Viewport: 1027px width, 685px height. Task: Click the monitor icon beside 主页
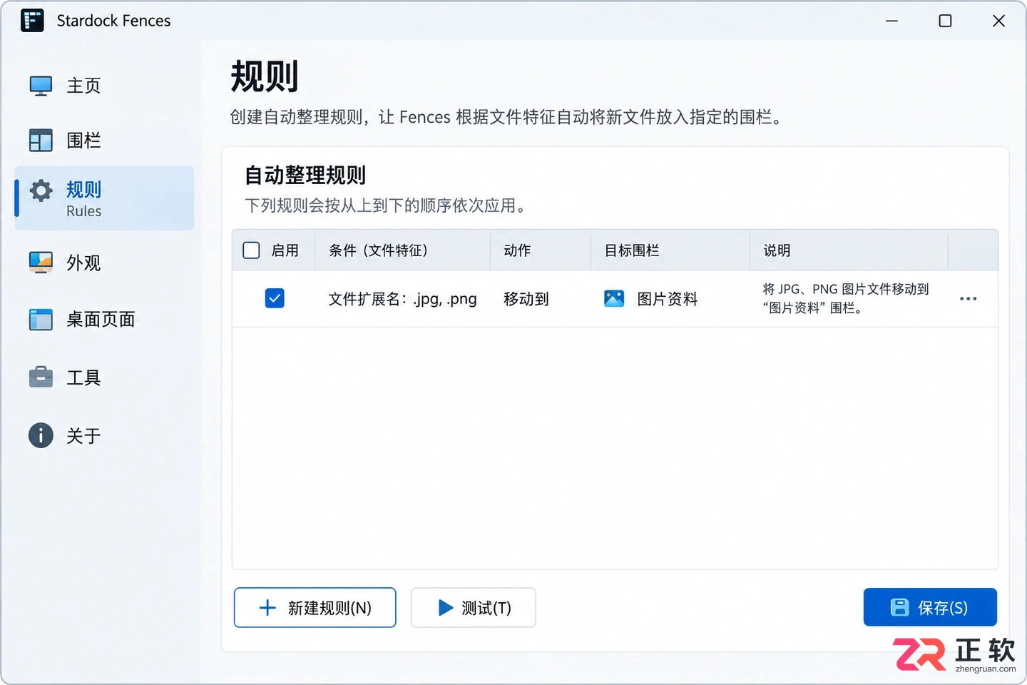click(x=41, y=86)
